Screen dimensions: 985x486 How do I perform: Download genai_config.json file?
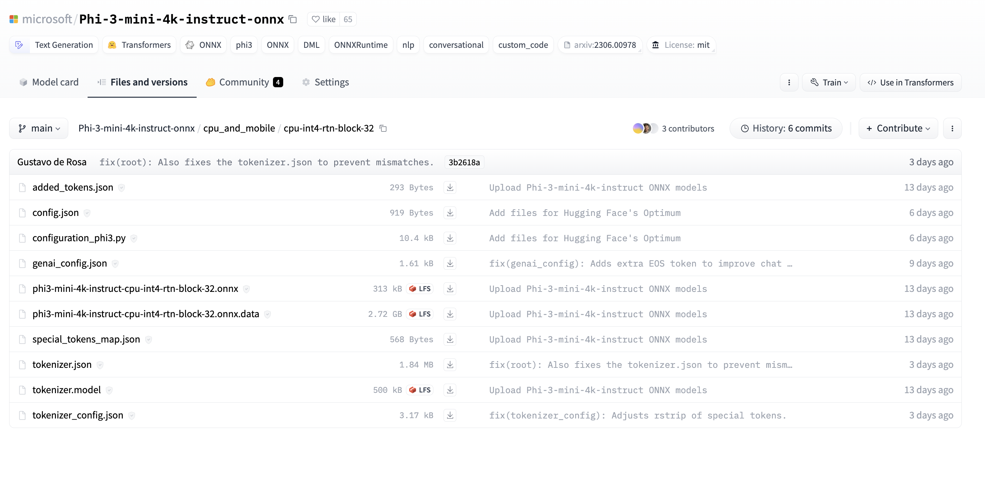click(450, 263)
